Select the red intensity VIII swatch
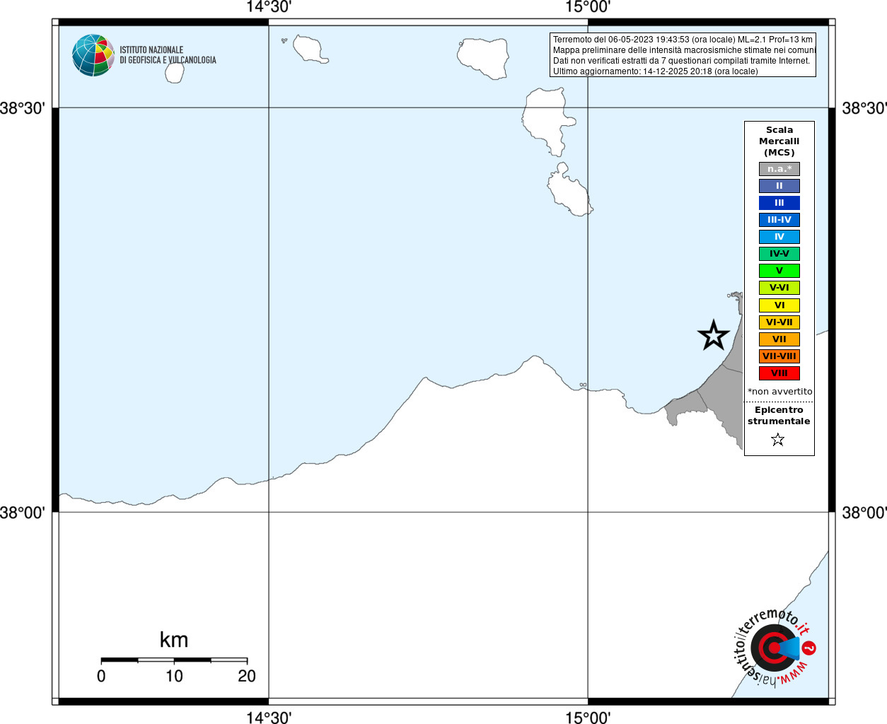The width and height of the screenshot is (887, 724). (779, 373)
